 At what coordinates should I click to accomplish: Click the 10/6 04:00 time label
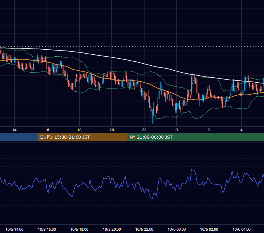click(x=241, y=229)
